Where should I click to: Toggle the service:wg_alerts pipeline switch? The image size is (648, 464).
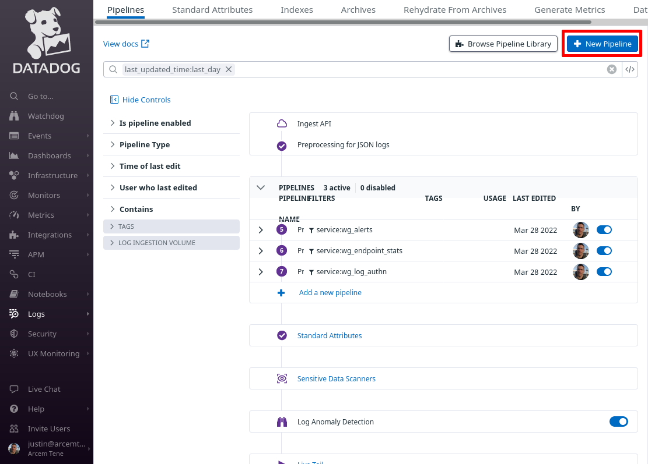[x=604, y=230]
